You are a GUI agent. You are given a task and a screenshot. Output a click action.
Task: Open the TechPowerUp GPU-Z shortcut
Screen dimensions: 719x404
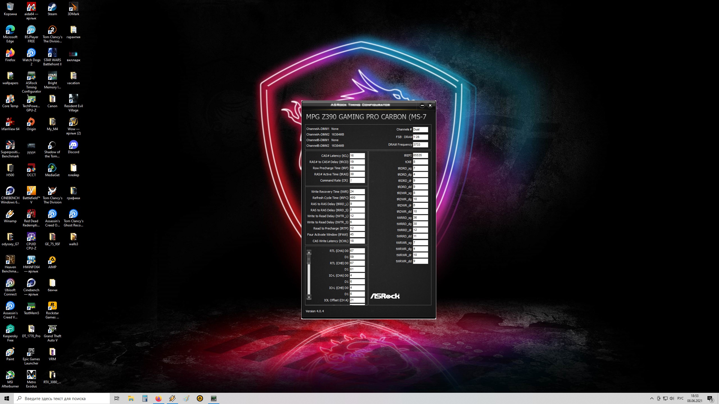pyautogui.click(x=31, y=99)
